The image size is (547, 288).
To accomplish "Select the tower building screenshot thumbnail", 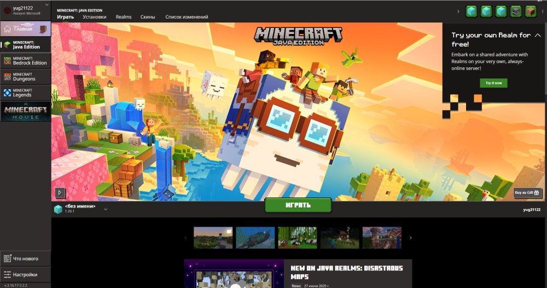I will pyautogui.click(x=382, y=238).
